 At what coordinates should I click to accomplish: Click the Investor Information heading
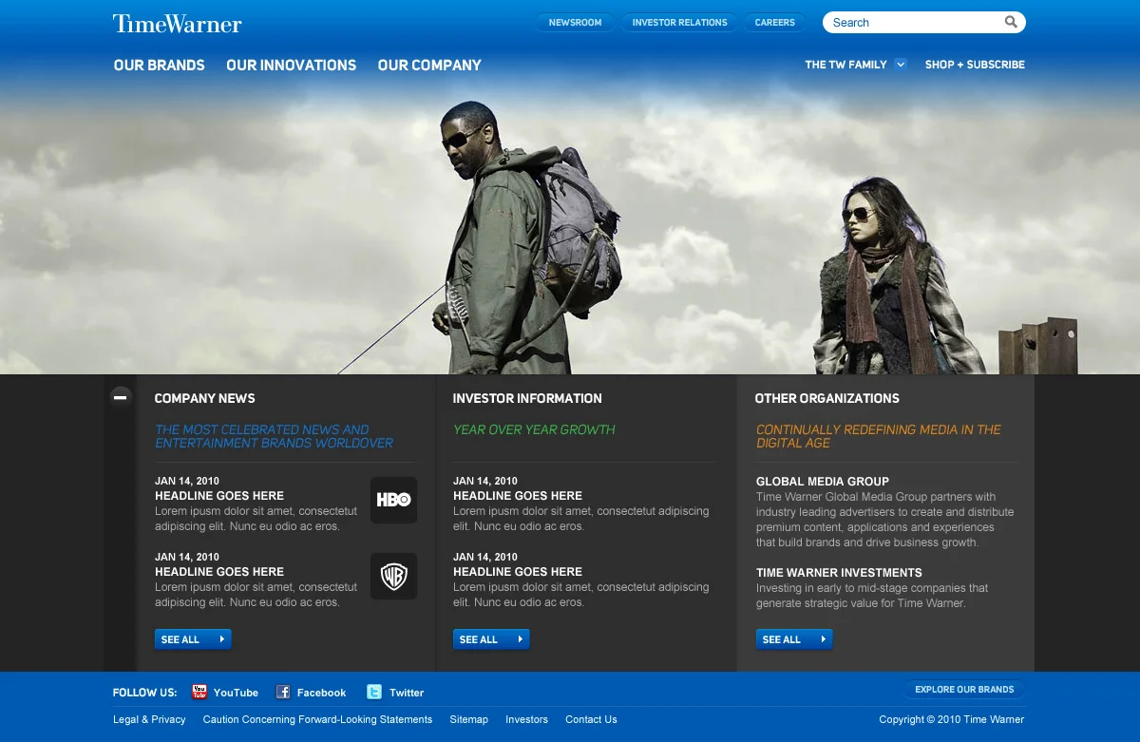tap(527, 398)
